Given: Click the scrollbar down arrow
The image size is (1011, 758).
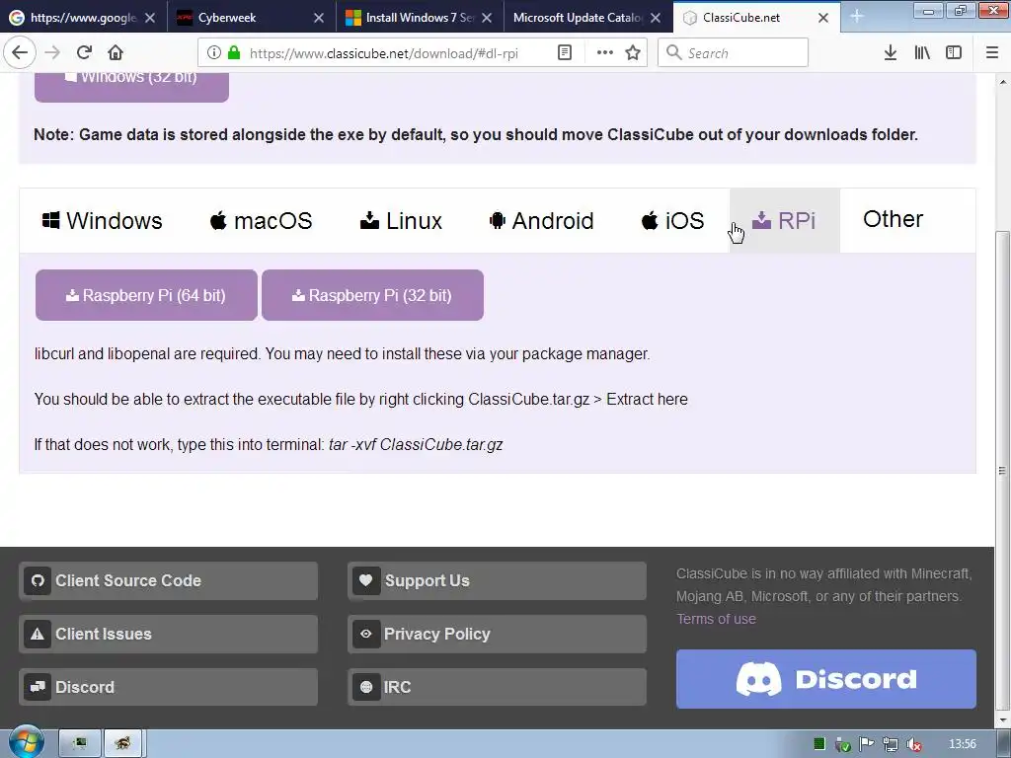Looking at the screenshot, I should pyautogui.click(x=1002, y=720).
